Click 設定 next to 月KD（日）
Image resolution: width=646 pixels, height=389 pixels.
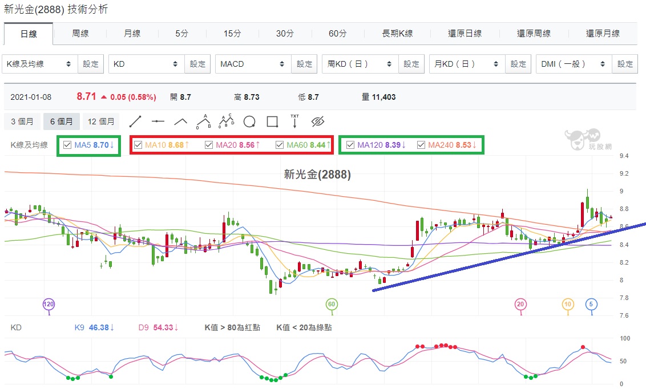pos(518,64)
